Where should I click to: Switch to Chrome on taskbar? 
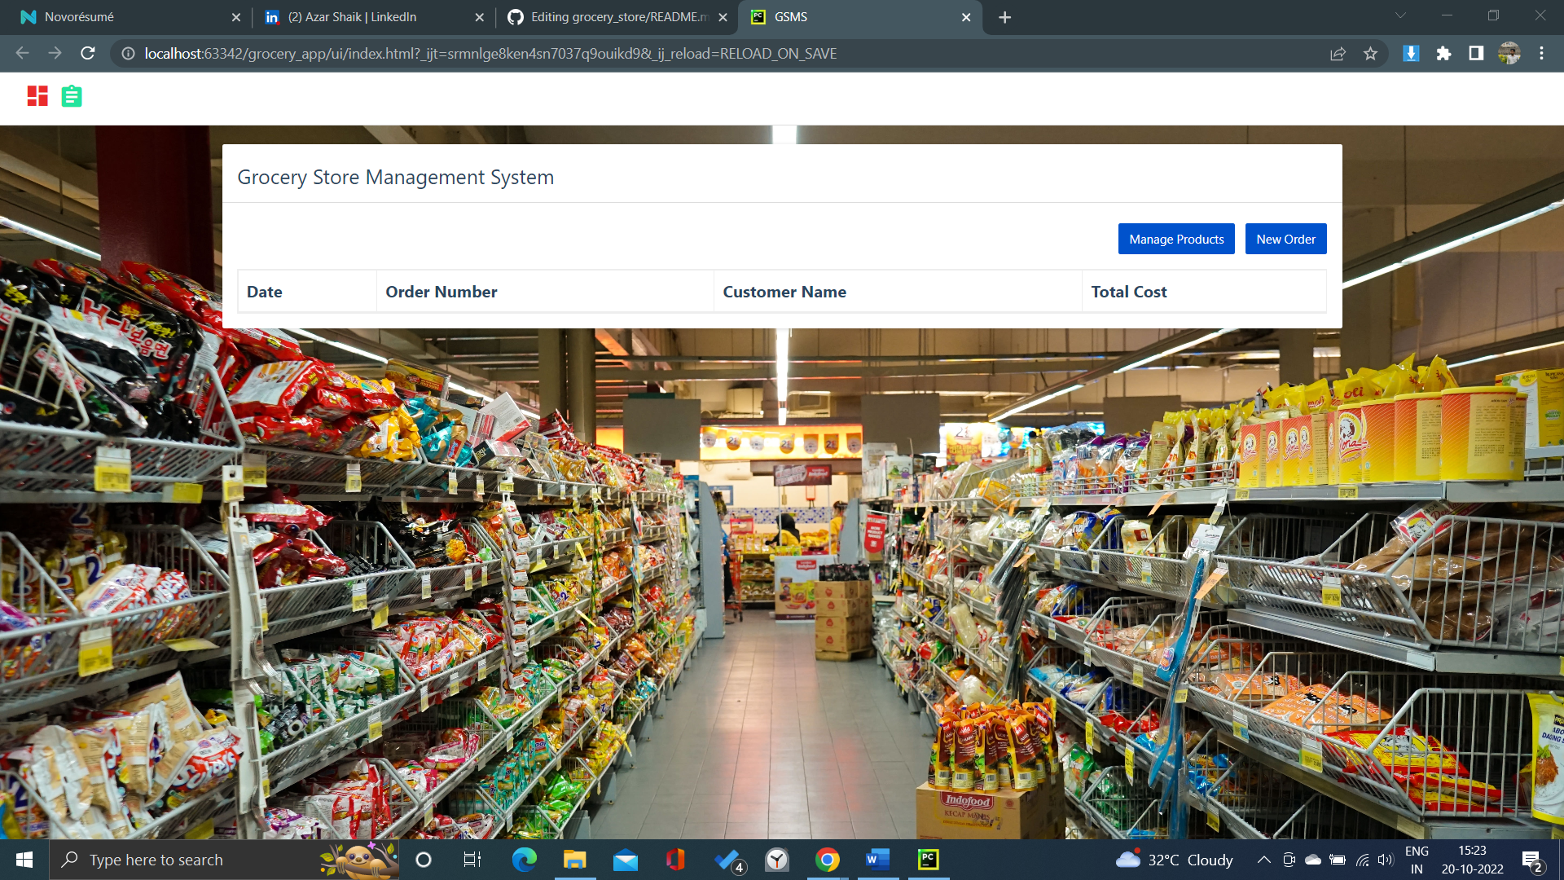[x=828, y=860]
